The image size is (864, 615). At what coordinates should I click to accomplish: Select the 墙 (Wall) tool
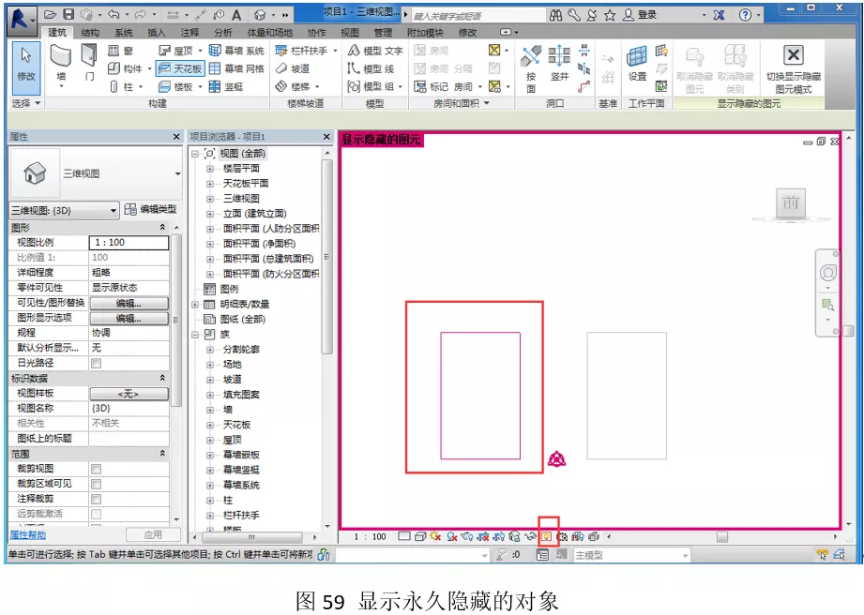tap(61, 66)
